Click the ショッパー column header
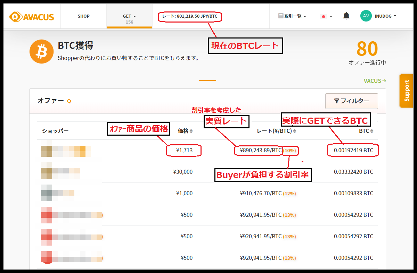The width and height of the screenshot is (417, 273). [55, 131]
